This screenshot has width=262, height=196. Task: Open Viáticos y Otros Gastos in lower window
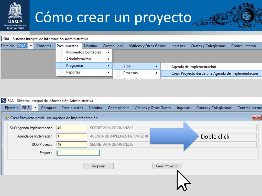click(x=153, y=108)
